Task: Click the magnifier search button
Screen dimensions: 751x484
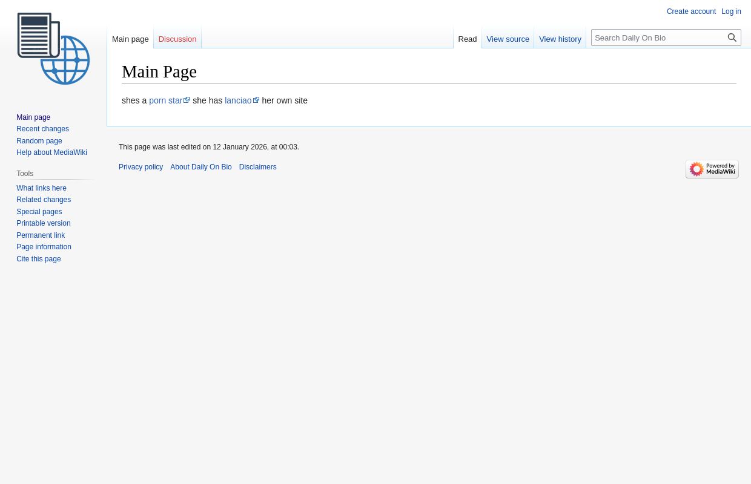Action: click(732, 38)
